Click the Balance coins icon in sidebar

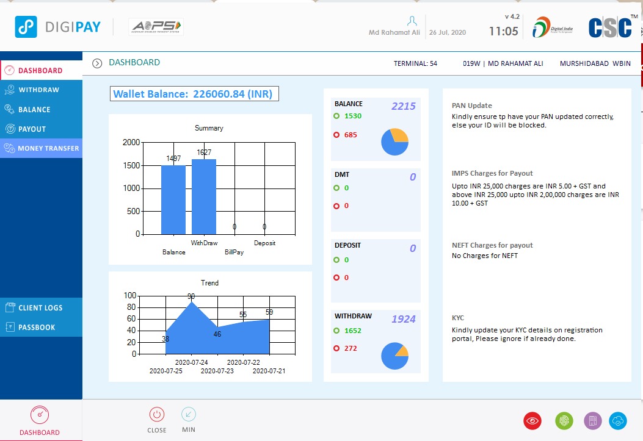pyautogui.click(x=9, y=109)
